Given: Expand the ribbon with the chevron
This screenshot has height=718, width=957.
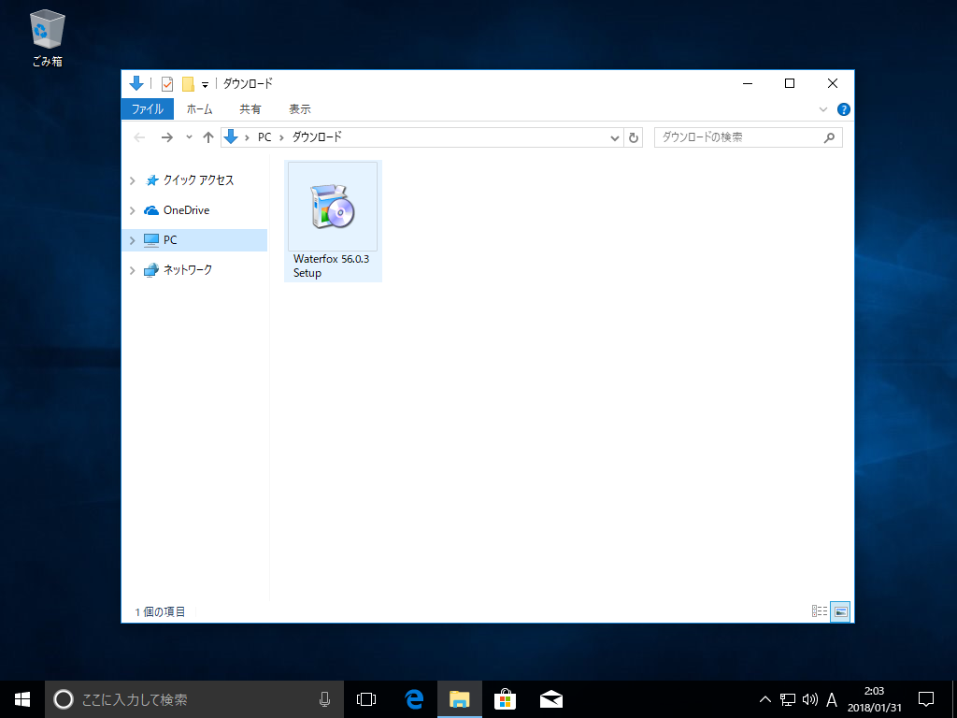Looking at the screenshot, I should 822,109.
